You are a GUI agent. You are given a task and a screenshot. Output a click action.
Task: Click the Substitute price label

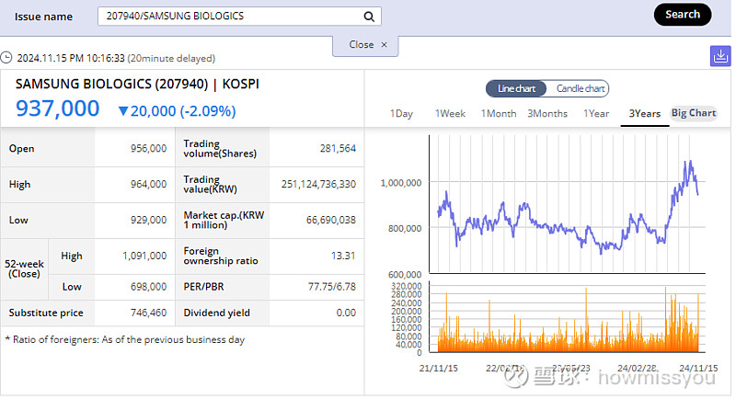coord(46,313)
